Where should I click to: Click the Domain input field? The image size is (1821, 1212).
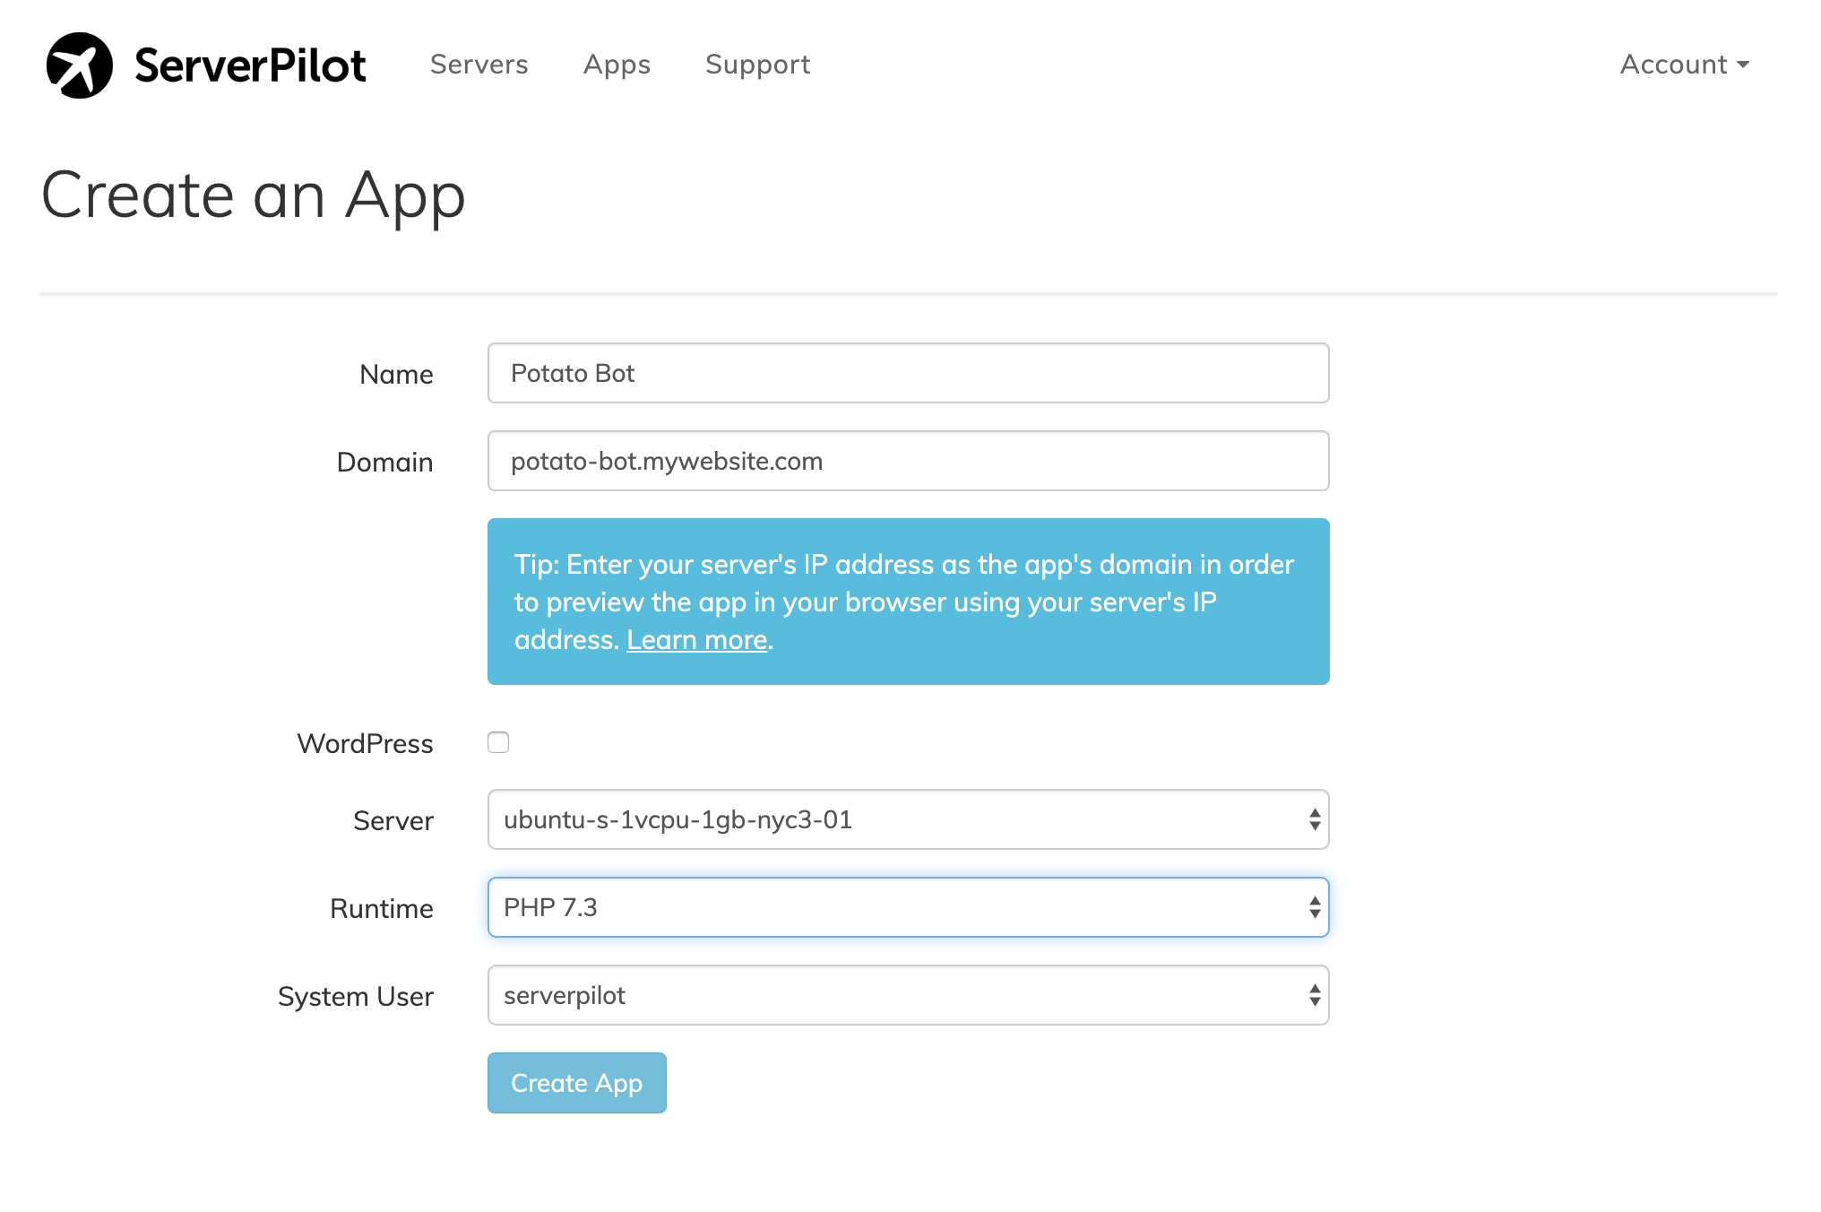tap(907, 460)
